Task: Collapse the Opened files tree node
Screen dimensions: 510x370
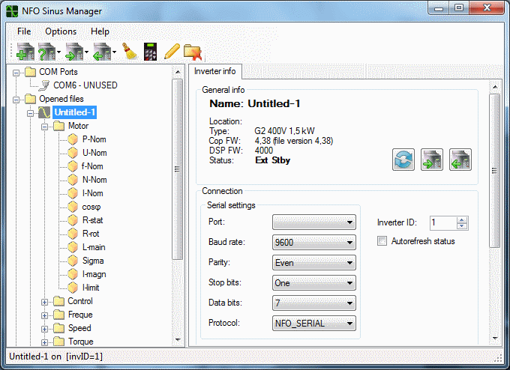Action: [x=16, y=100]
